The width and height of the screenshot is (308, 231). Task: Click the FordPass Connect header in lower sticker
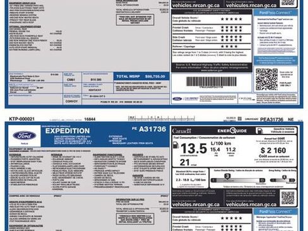pos(275,211)
